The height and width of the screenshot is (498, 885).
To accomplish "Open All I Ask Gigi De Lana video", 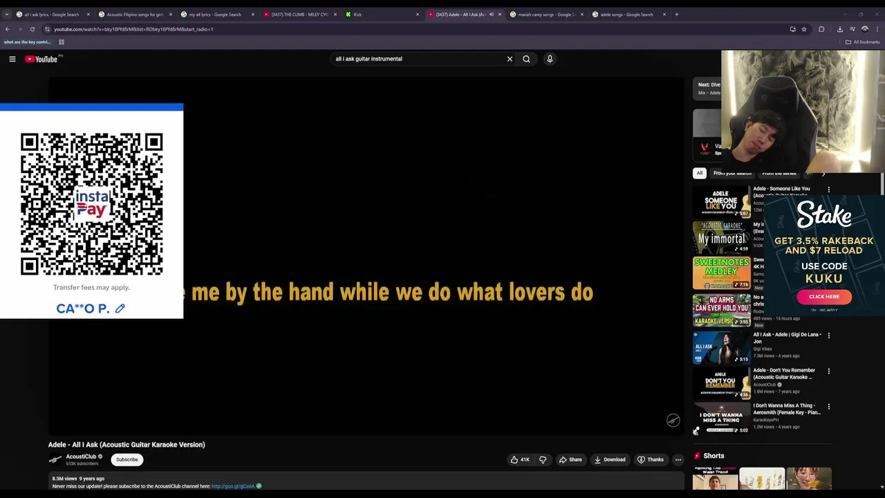I will pyautogui.click(x=721, y=347).
